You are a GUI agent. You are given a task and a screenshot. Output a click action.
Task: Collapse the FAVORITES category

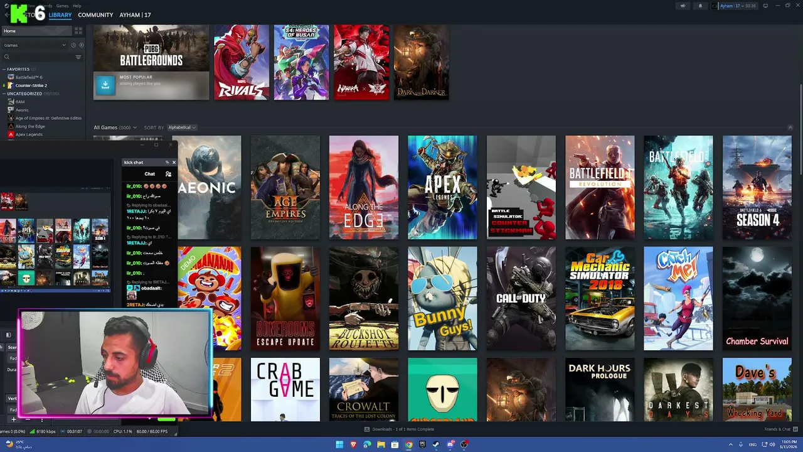[4, 69]
